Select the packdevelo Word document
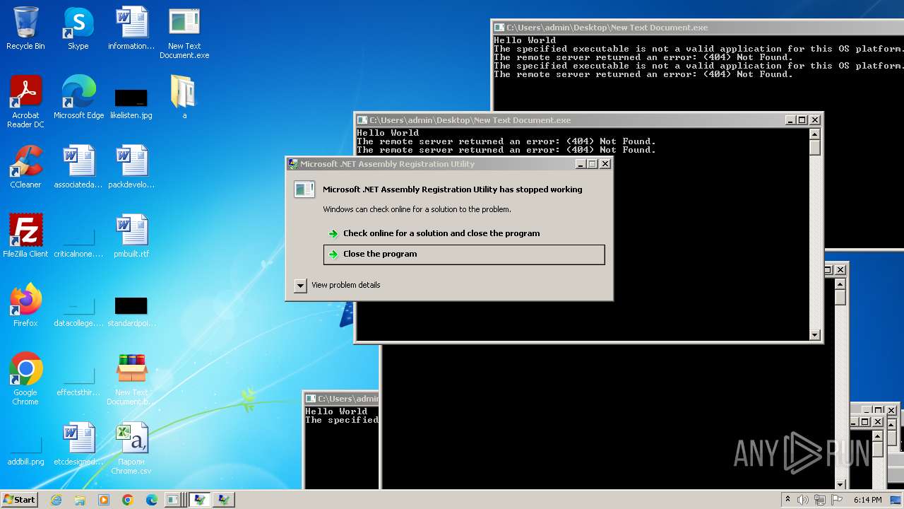Screen dimensions: 904x509 tap(131, 167)
